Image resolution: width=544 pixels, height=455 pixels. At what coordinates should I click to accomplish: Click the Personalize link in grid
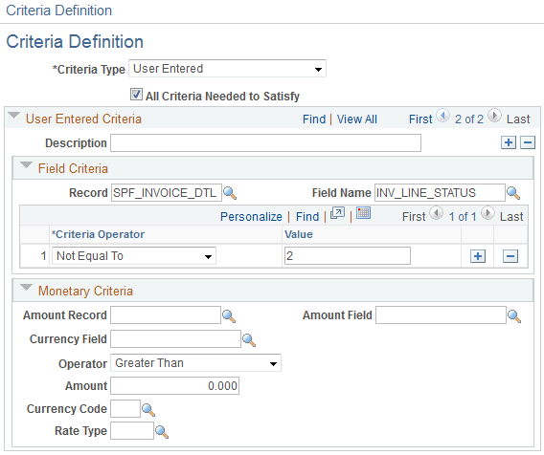[x=251, y=217]
